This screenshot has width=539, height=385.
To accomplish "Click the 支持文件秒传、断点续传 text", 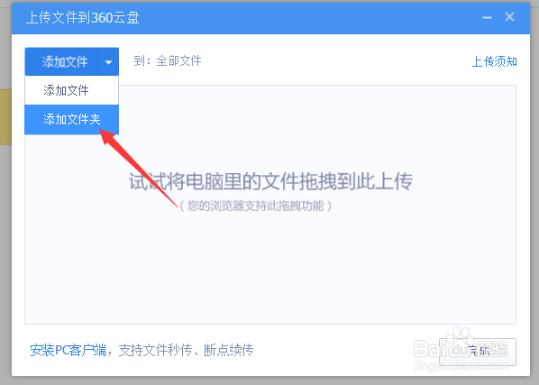I will point(186,350).
